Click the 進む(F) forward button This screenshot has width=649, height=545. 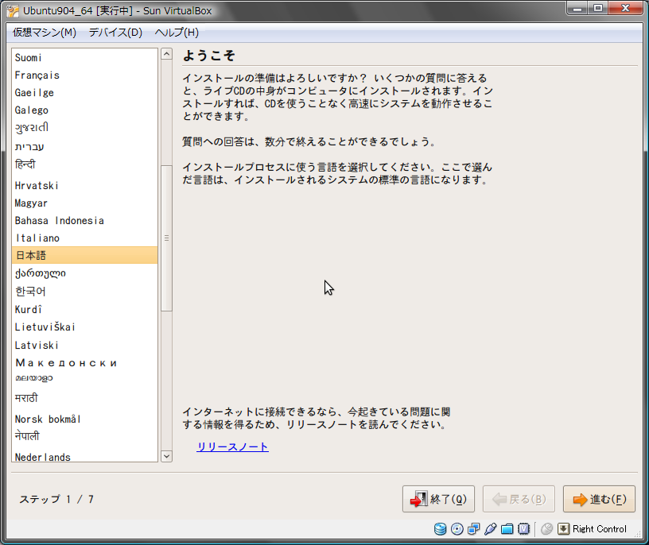[x=599, y=499]
